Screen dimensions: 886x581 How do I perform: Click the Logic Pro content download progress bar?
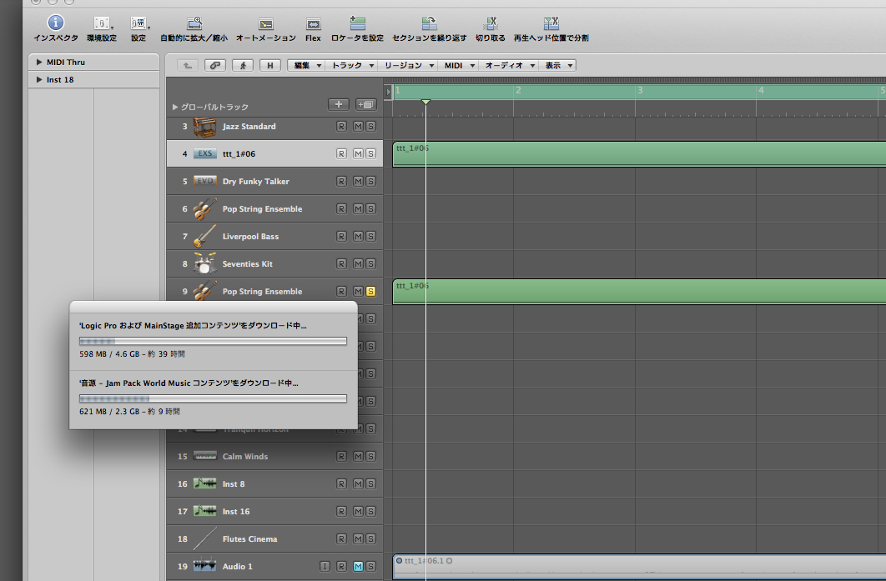(x=213, y=341)
